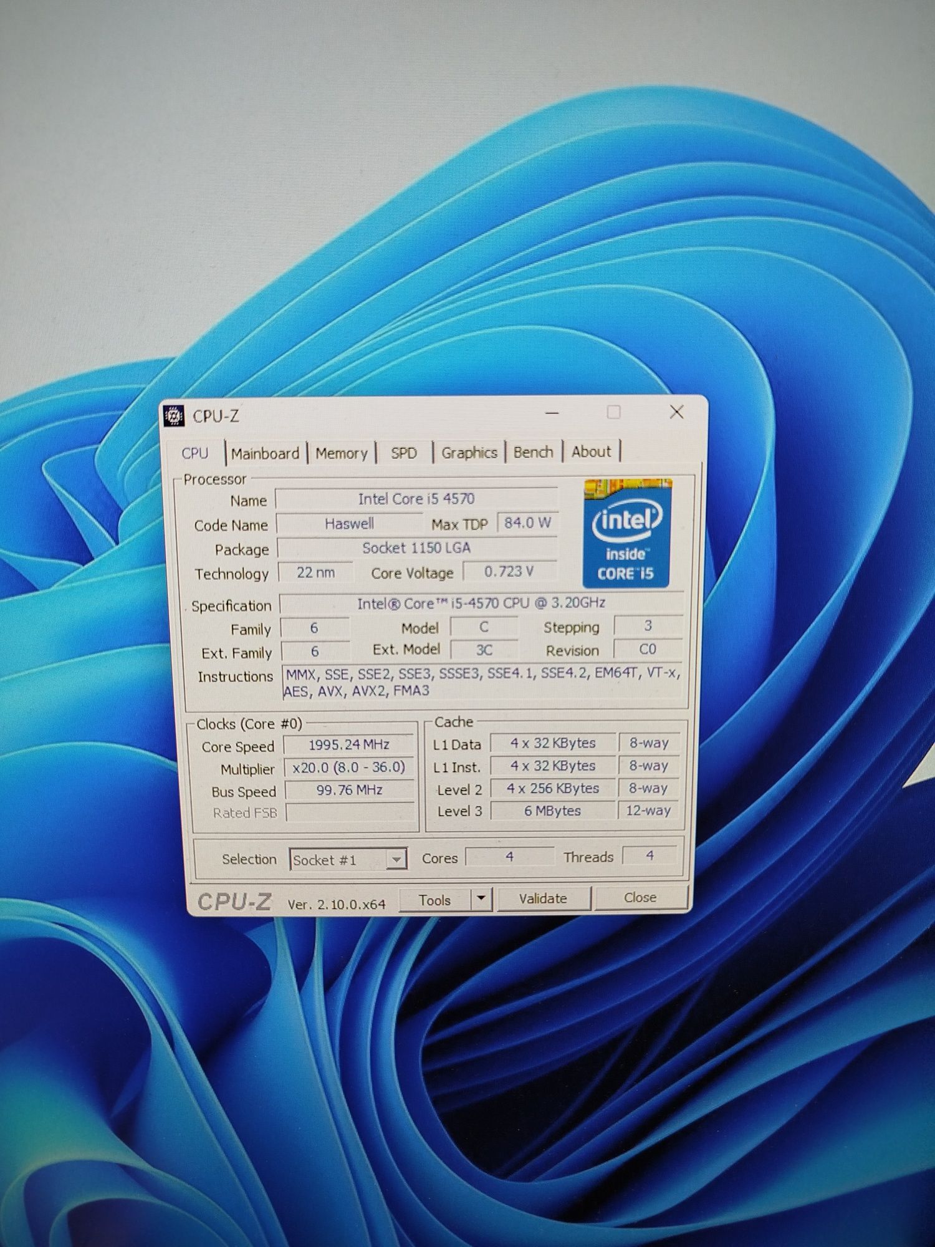The height and width of the screenshot is (1247, 935).
Task: Click the Close button at bottom
Action: click(x=640, y=897)
